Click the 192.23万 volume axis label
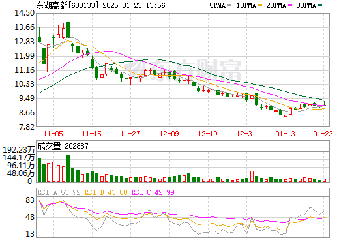The height and width of the screenshot is (238, 339). [x=19, y=150]
